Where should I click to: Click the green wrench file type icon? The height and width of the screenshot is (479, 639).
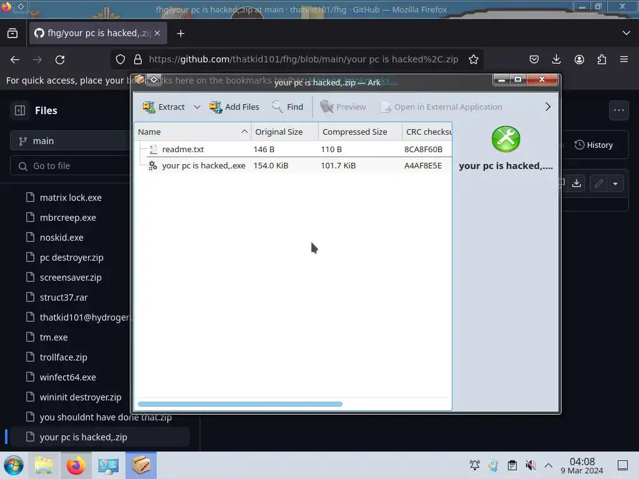tap(505, 139)
